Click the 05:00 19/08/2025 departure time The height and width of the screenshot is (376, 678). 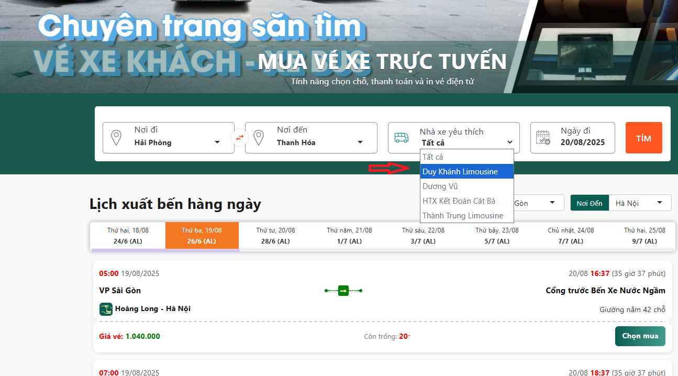click(x=129, y=273)
